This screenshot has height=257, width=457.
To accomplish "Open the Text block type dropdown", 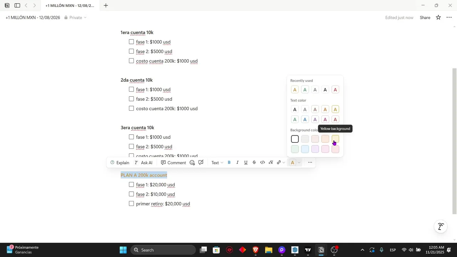I will pyautogui.click(x=217, y=162).
